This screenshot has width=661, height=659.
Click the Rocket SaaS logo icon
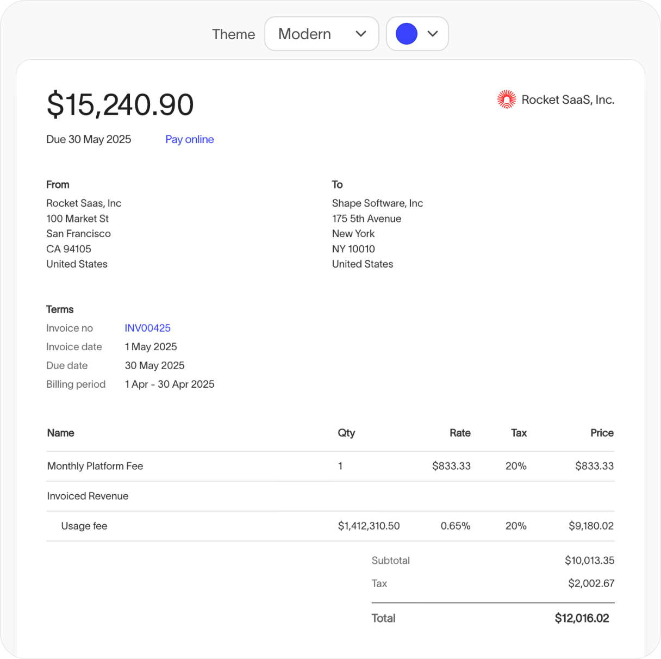507,99
